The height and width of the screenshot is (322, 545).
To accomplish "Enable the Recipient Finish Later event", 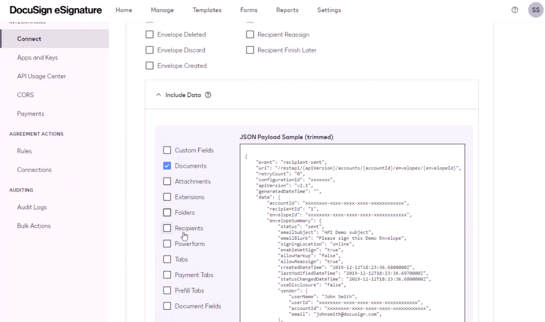I will tap(250, 50).
